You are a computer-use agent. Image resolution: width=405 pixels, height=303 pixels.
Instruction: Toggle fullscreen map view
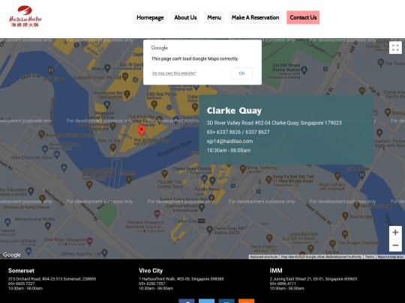[x=395, y=48]
